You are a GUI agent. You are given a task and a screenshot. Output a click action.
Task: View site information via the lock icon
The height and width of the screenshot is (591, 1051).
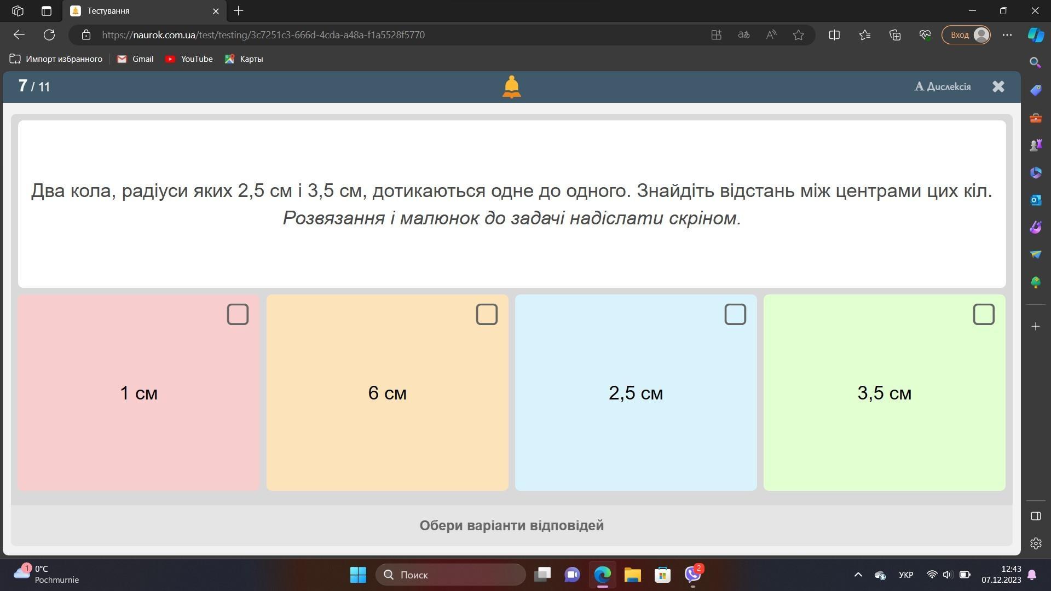click(x=86, y=35)
